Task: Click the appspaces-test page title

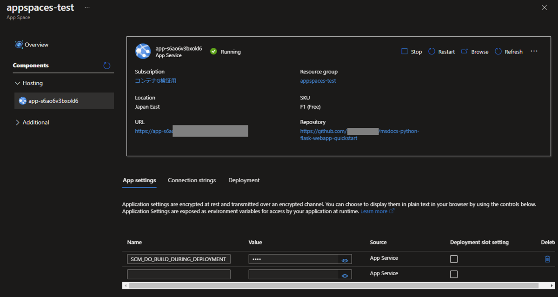Action: (x=40, y=8)
